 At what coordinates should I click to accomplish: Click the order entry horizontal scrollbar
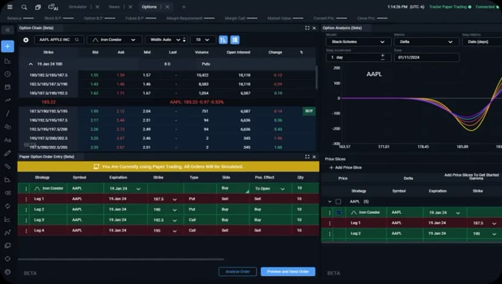pyautogui.click(x=121, y=259)
